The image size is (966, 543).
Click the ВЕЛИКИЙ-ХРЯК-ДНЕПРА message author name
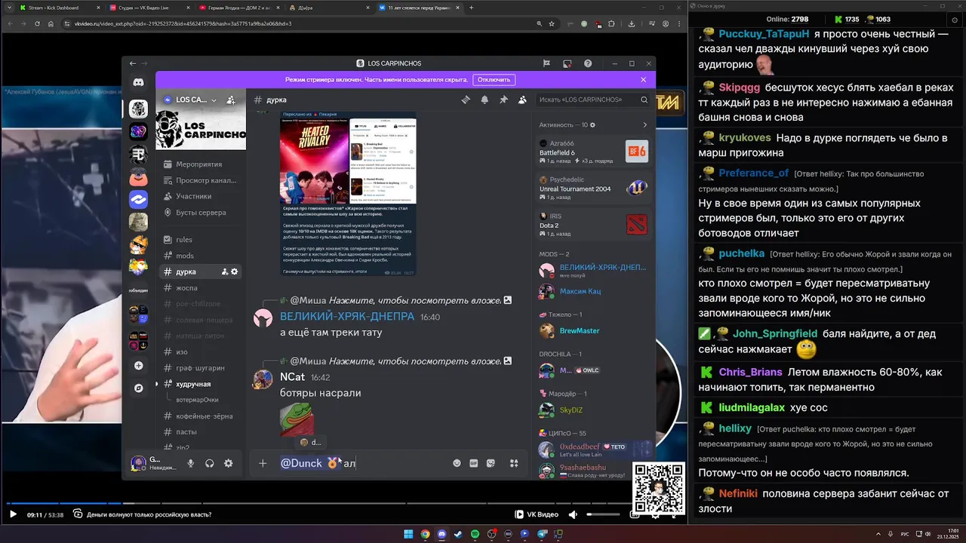[x=347, y=317]
